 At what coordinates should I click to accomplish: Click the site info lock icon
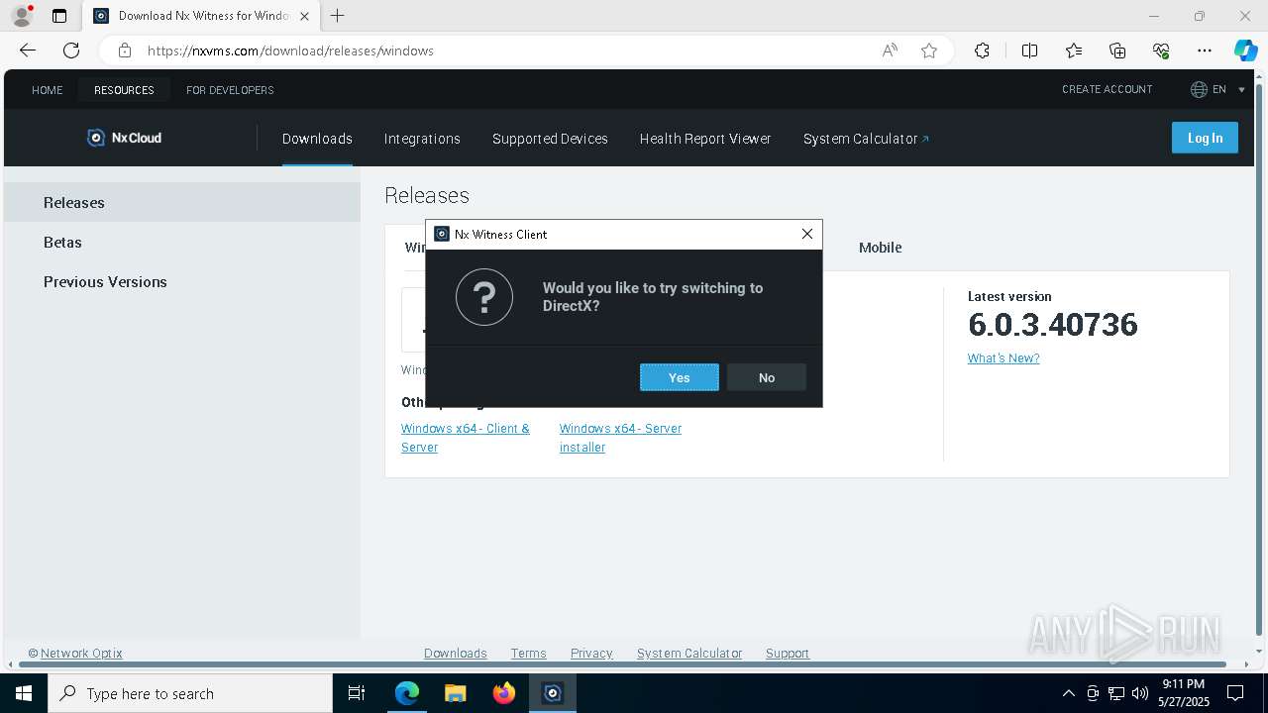(124, 51)
